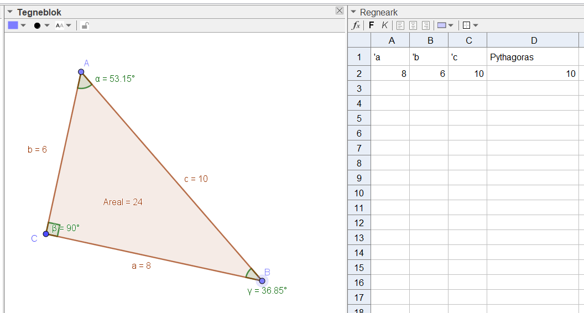Align cell text left icon
584x313 pixels.
(x=400, y=25)
